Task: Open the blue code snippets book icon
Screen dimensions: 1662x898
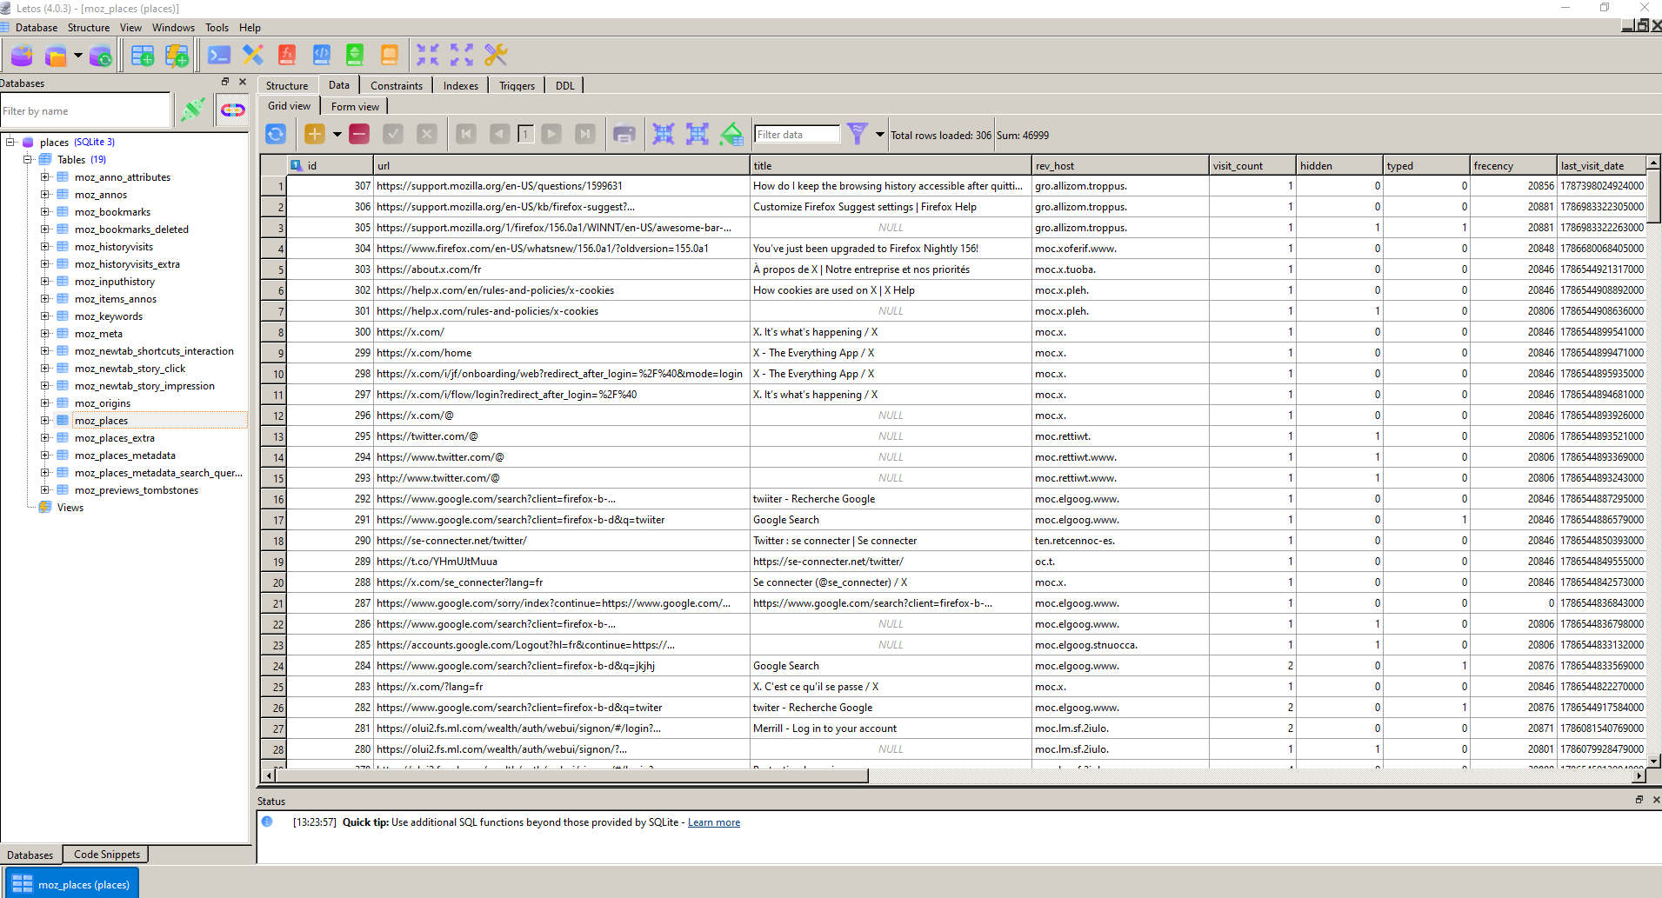Action: point(321,56)
